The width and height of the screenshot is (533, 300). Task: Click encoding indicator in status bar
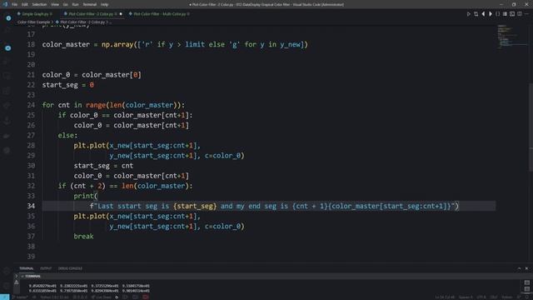point(481,297)
